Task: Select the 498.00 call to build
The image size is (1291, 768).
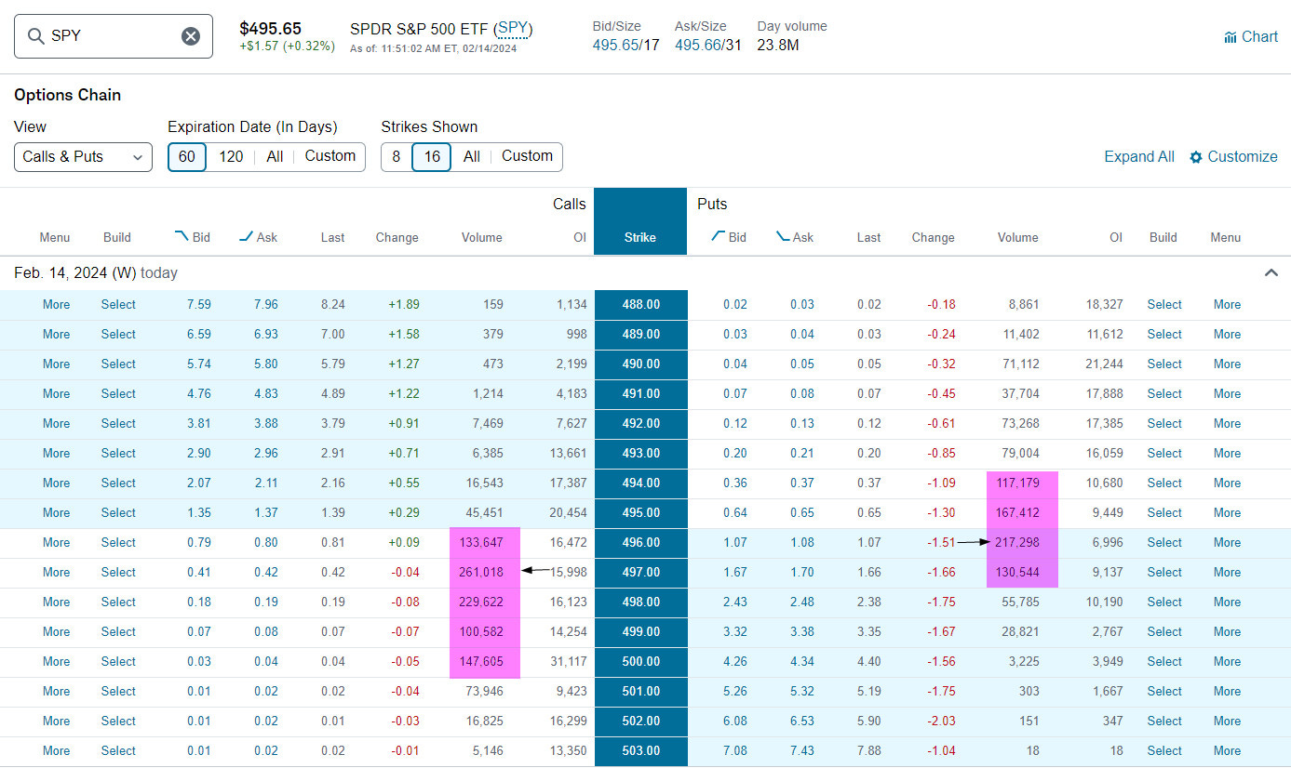Action: [118, 602]
